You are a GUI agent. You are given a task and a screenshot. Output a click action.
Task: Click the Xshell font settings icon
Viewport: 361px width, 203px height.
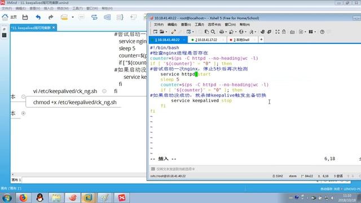[251, 32]
